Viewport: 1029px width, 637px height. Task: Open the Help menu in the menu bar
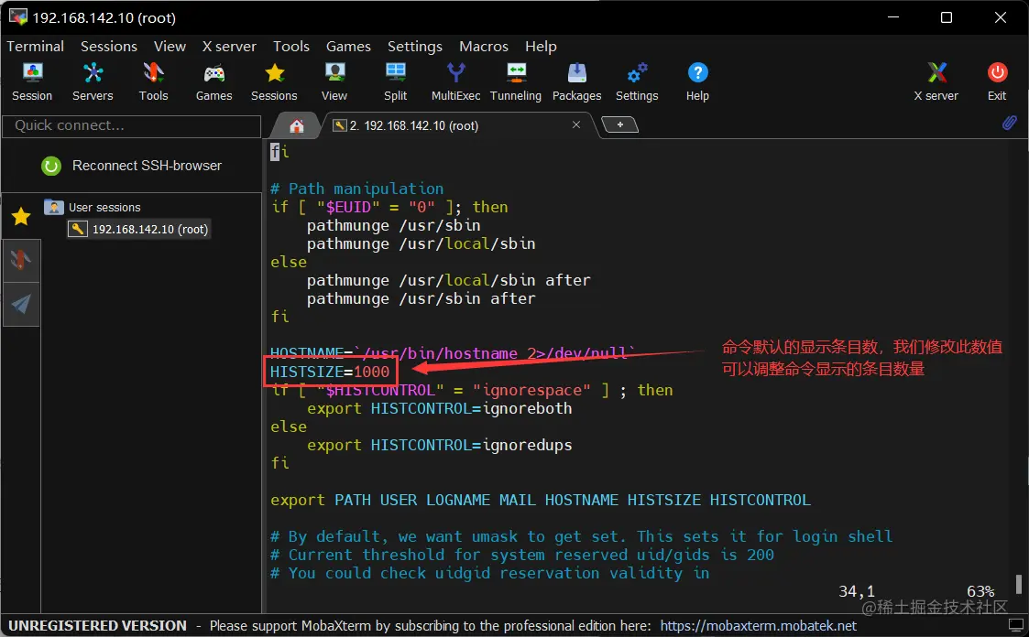pos(541,47)
